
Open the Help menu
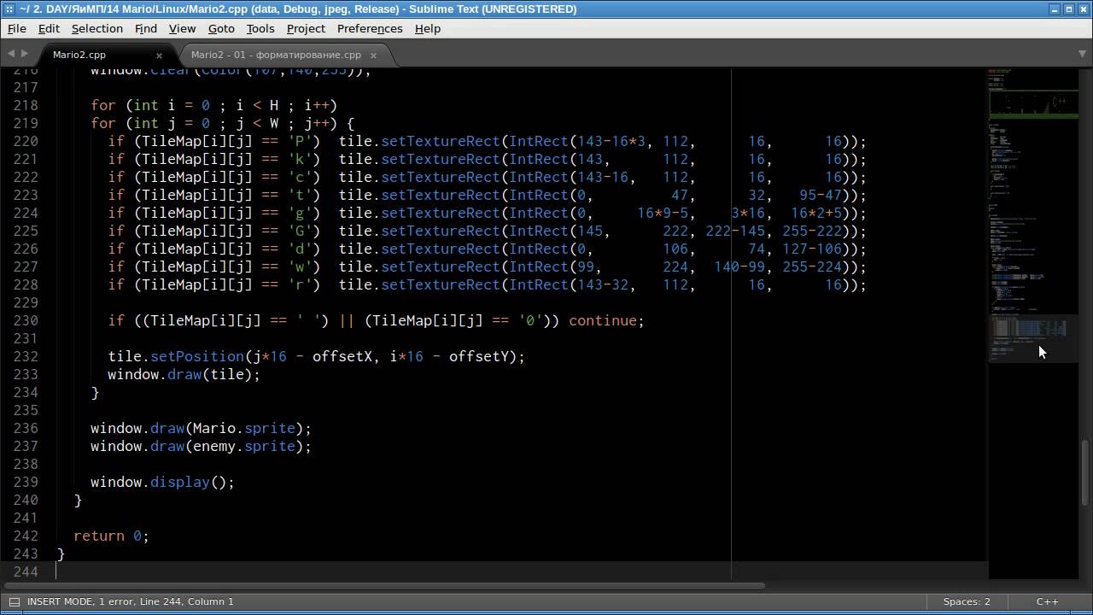428,28
